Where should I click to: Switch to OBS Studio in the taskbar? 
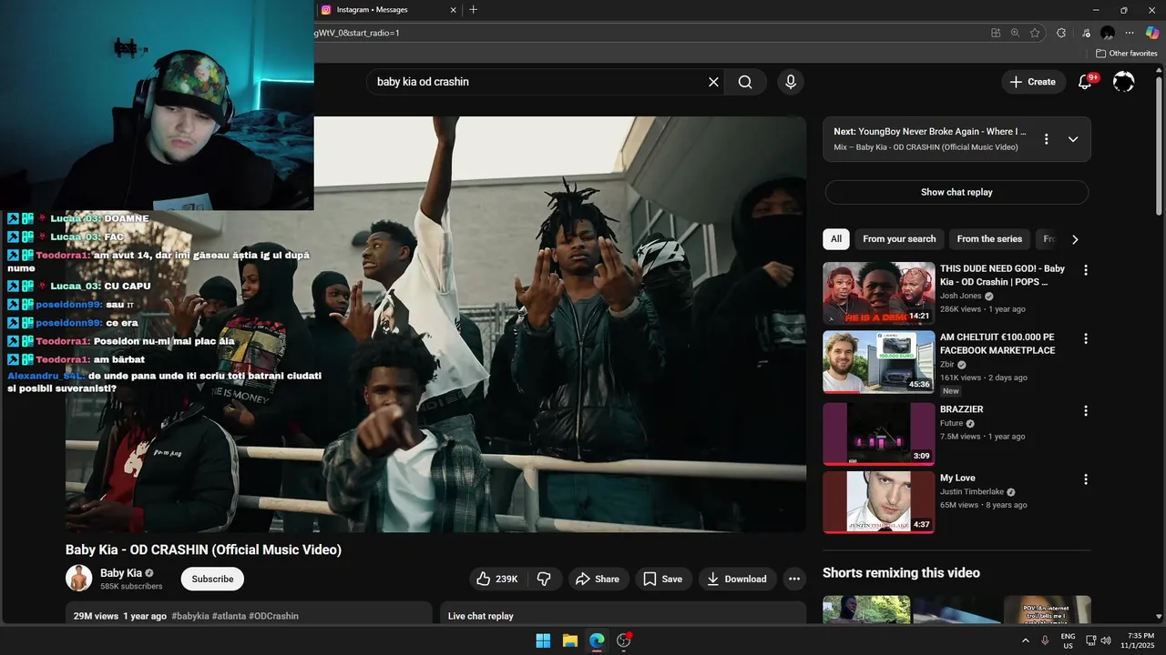(x=624, y=640)
